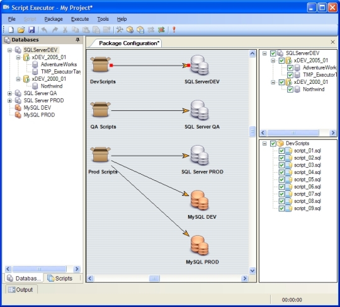
Task: Uncheck the DevScripts package checkbox
Action: click(x=273, y=143)
